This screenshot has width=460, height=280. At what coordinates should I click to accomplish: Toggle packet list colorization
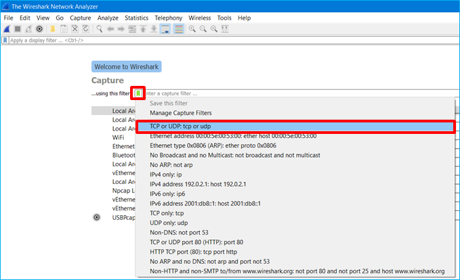click(x=179, y=29)
